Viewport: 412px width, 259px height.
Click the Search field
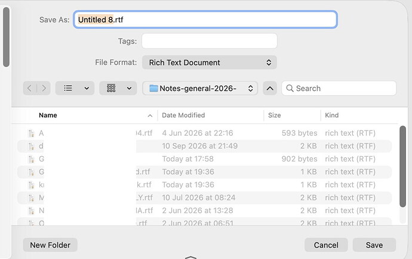click(339, 88)
